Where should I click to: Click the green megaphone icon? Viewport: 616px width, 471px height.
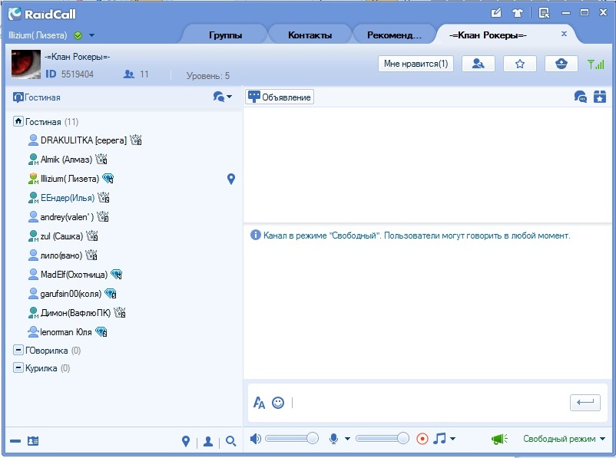click(499, 439)
